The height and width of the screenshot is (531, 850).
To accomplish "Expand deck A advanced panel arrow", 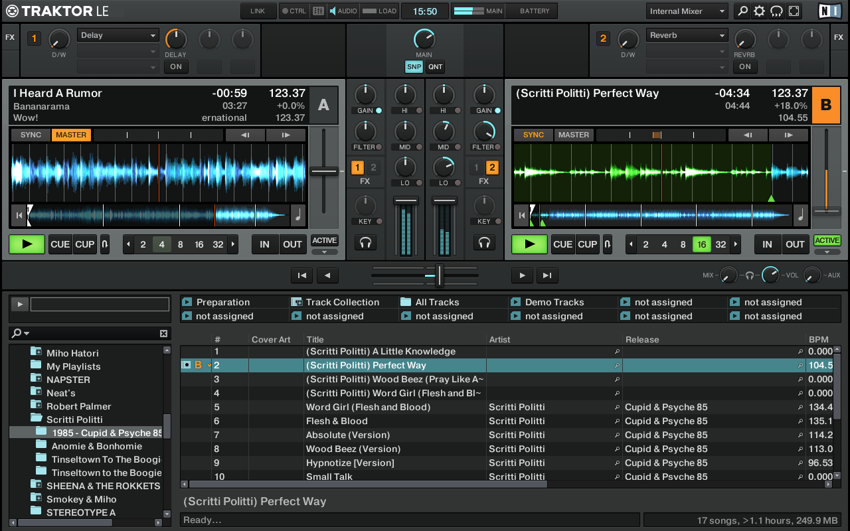I will (324, 252).
